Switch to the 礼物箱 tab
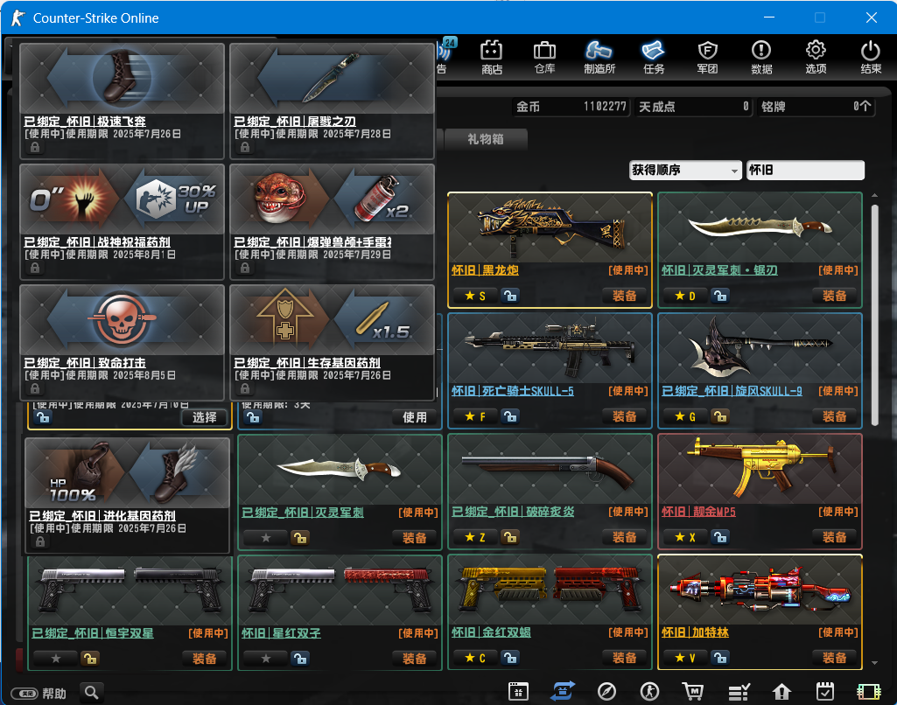This screenshot has height=705, width=897. pos(486,139)
